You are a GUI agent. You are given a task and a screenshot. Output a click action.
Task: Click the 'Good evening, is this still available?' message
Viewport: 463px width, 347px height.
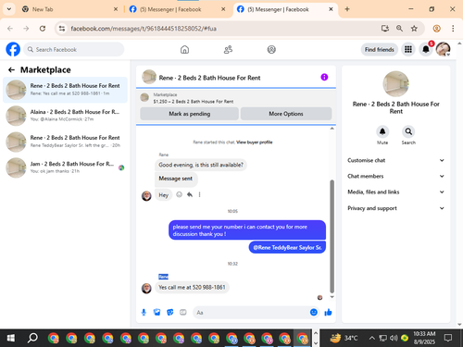pos(201,165)
